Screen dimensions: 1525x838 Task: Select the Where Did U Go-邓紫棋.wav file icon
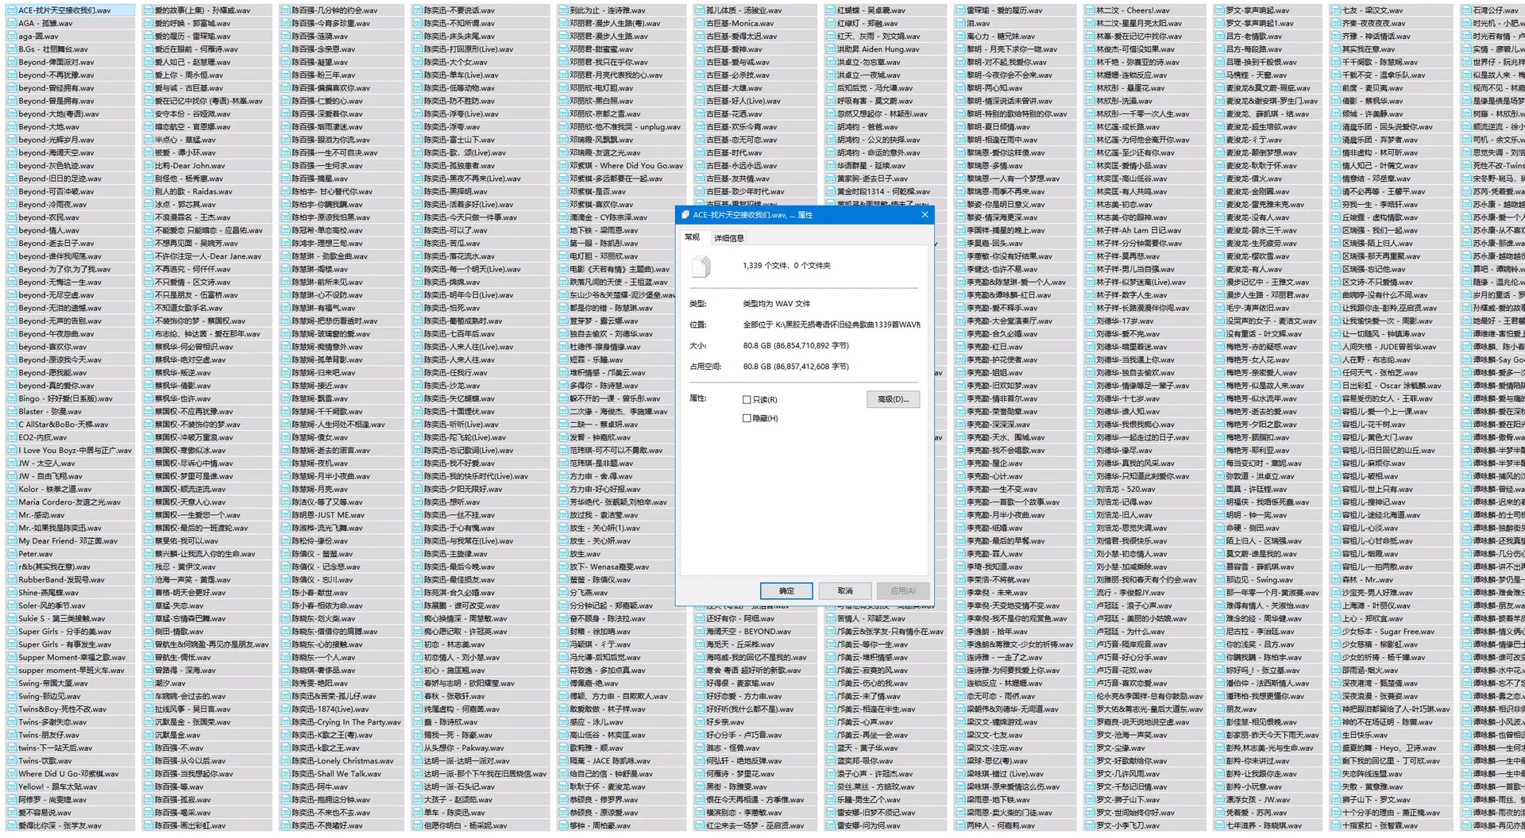12,774
